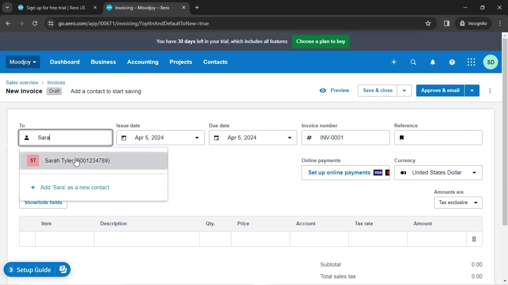Open the Projects menu
This screenshot has width=508, height=285.
click(x=181, y=62)
